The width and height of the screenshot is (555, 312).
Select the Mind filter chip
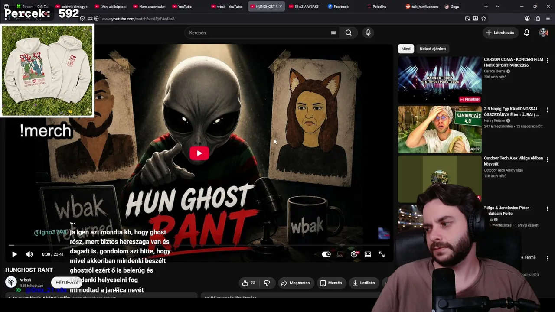(406, 49)
